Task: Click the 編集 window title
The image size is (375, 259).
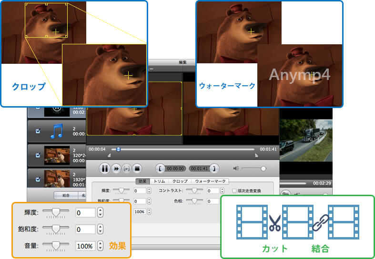Action: click(182, 62)
